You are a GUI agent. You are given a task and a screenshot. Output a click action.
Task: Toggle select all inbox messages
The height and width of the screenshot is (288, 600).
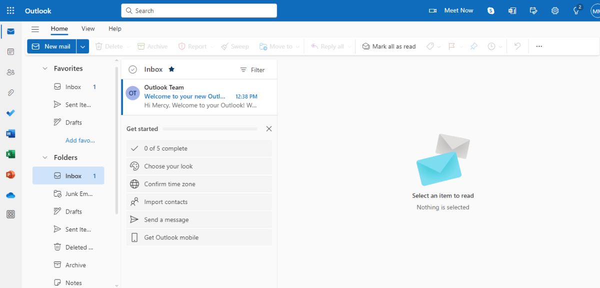[x=132, y=69]
